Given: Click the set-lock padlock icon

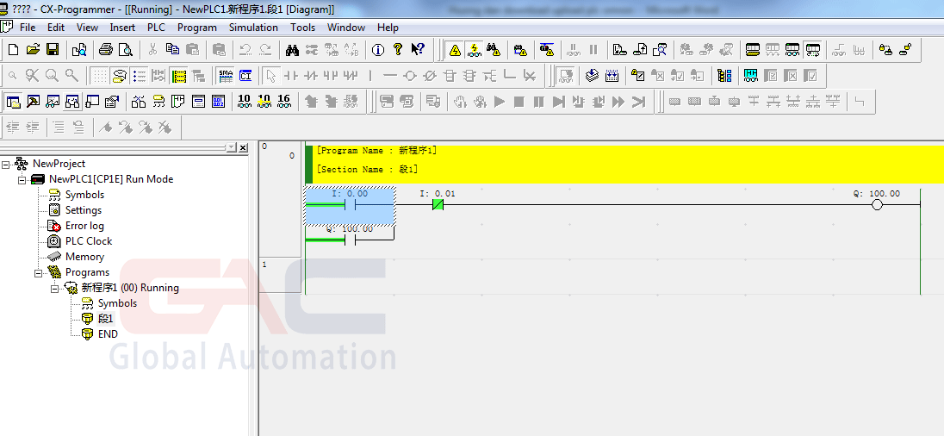Looking at the screenshot, I should 885,49.
